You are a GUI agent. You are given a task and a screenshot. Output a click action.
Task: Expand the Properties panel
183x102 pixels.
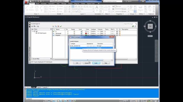point(120,14)
